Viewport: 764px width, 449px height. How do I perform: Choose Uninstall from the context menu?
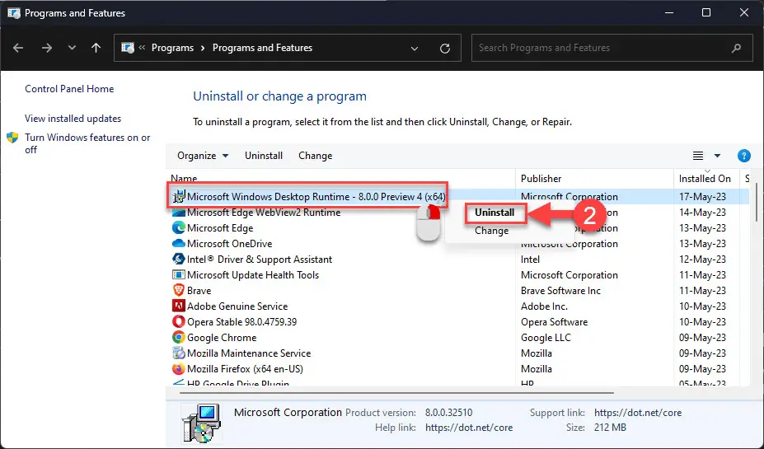[x=494, y=213]
